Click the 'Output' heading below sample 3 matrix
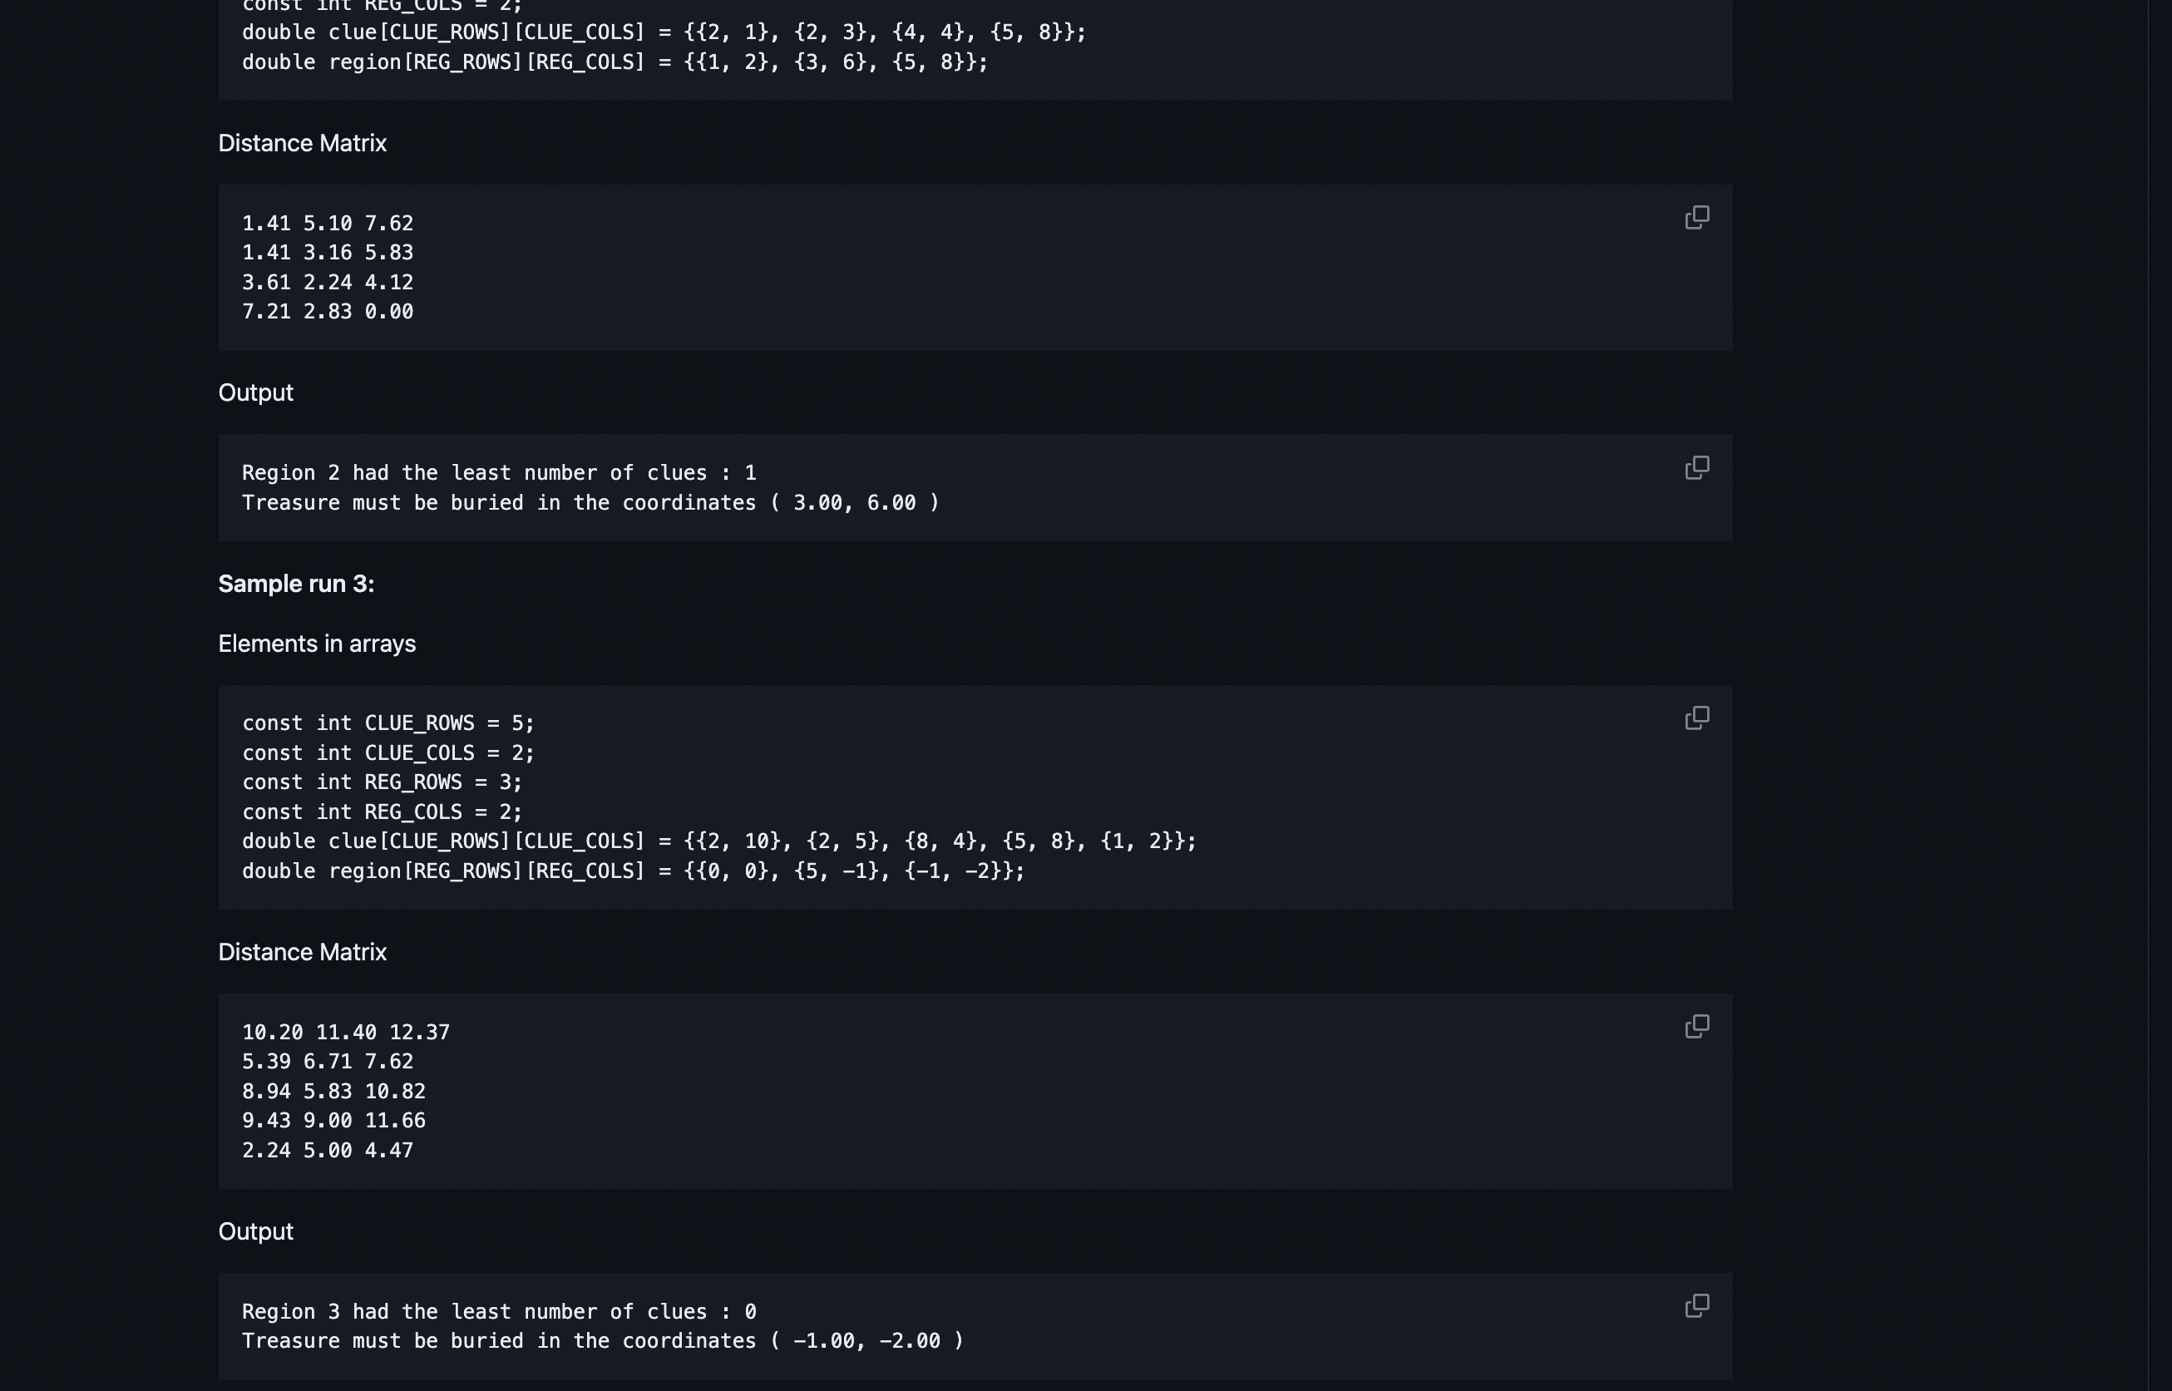 coord(255,1231)
